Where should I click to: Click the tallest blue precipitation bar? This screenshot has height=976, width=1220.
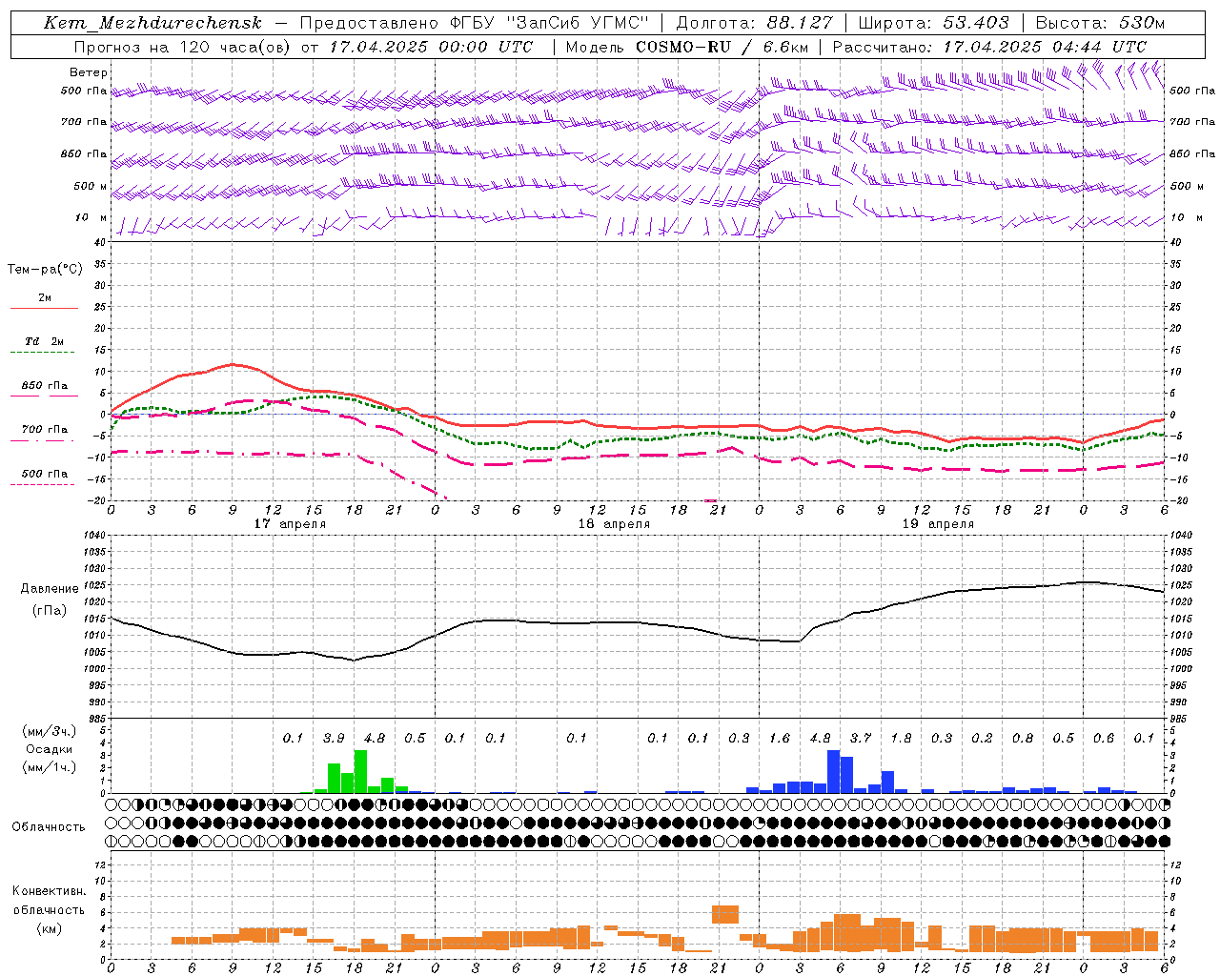pos(833,772)
